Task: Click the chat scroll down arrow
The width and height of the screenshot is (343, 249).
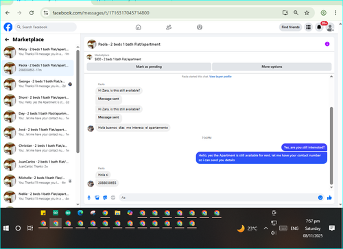Action: point(331,187)
